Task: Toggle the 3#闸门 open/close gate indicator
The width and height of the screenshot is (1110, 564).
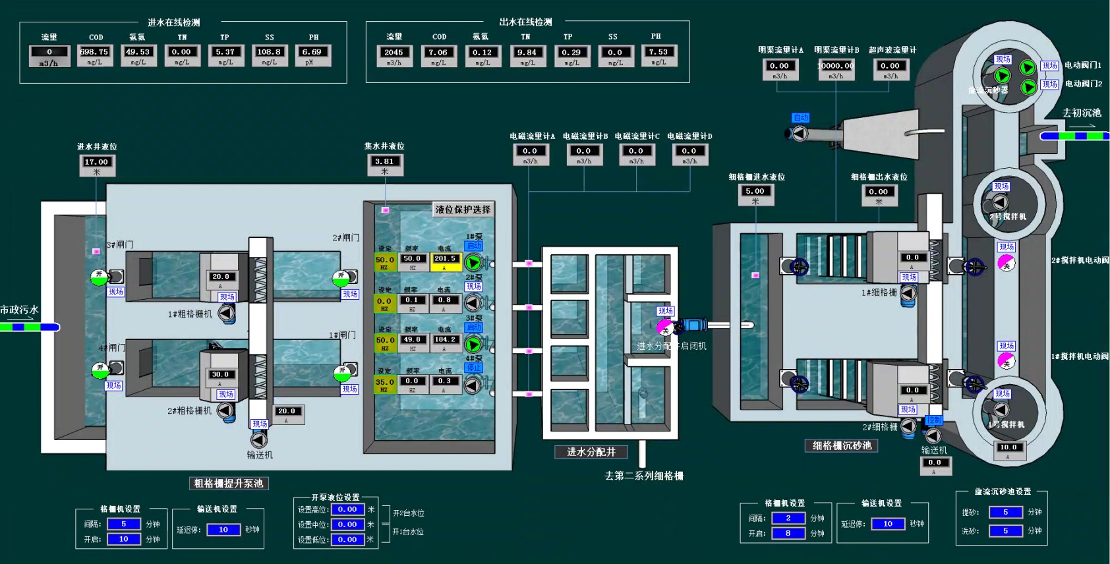Action: coord(100,277)
